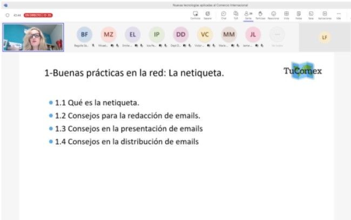Change layout with the Vista icon
This screenshot has height=220, width=351.
(286, 14)
